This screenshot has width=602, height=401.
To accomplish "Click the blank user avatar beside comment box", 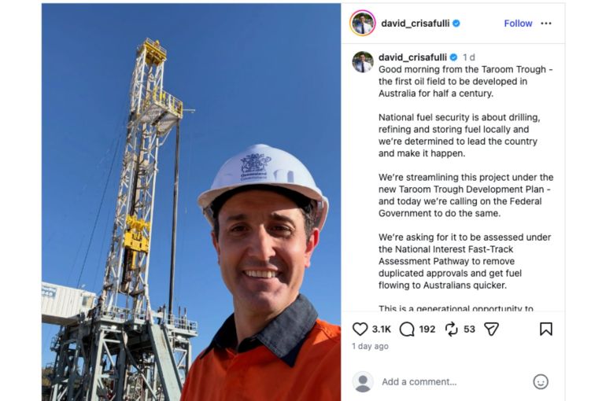I will (363, 382).
